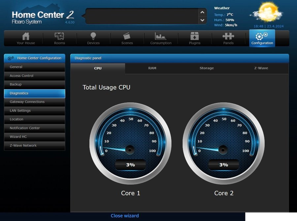The image size is (297, 221).
Task: Switch to the RAM tab
Action: [x=152, y=68]
